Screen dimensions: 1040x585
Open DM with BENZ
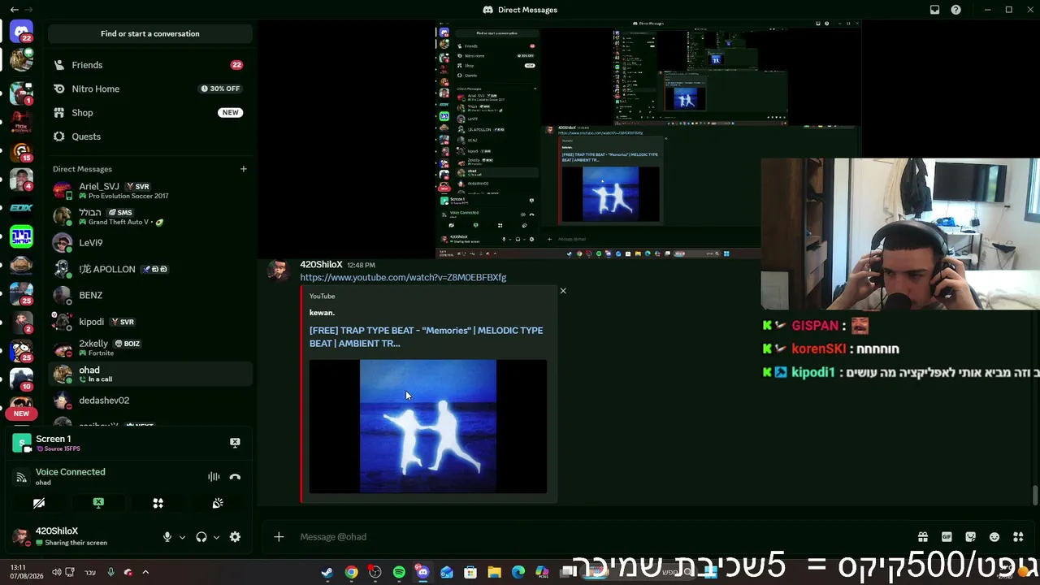(150, 295)
